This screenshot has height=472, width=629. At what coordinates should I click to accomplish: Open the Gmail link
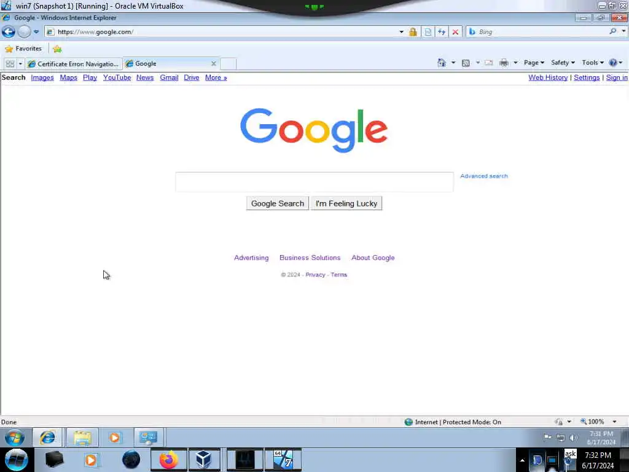click(169, 77)
